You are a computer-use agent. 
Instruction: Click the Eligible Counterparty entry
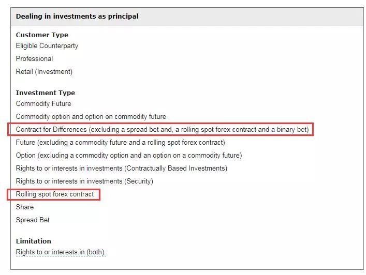[47, 46]
